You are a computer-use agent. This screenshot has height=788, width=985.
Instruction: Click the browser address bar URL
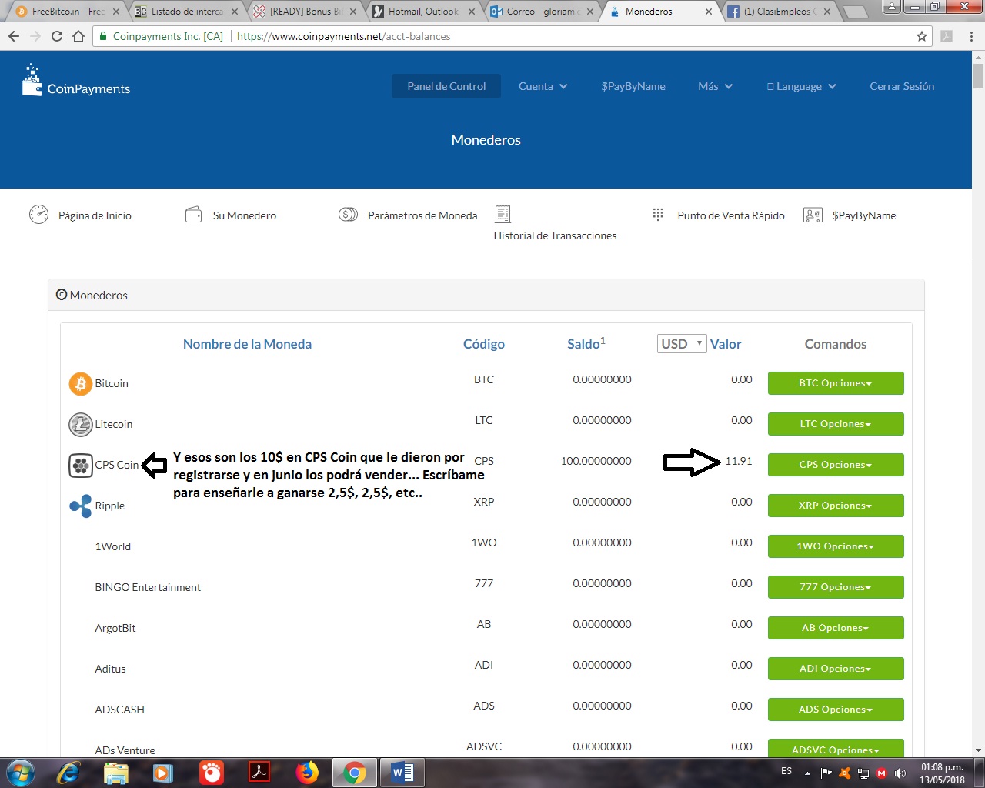tap(344, 36)
